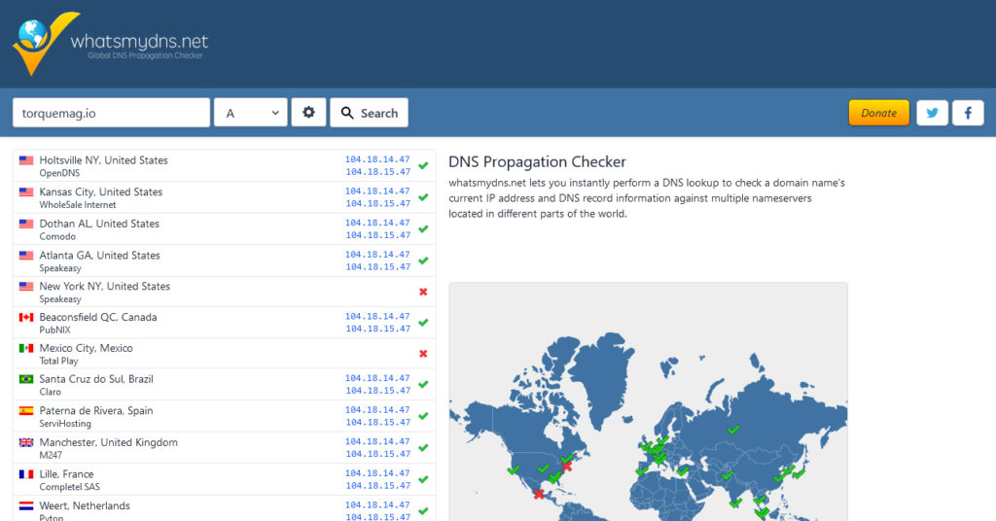Image resolution: width=996 pixels, height=521 pixels.
Task: Click the whatsmydns.net globe logo
Action: tap(45, 43)
